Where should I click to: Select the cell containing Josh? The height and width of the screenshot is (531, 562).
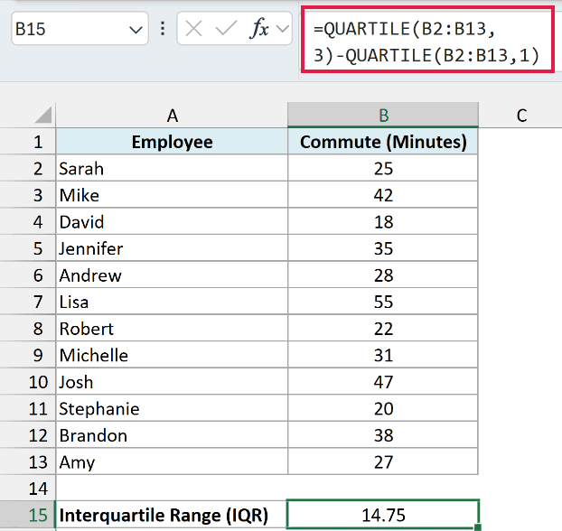(172, 382)
